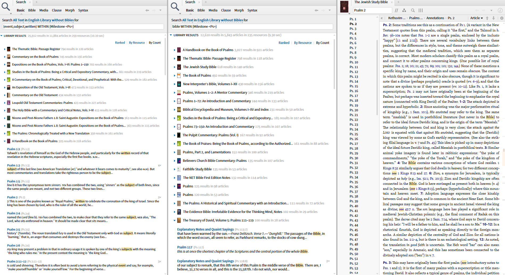Close the middle Search tab
This screenshot has width=505, height=275.
(x=199, y=2)
